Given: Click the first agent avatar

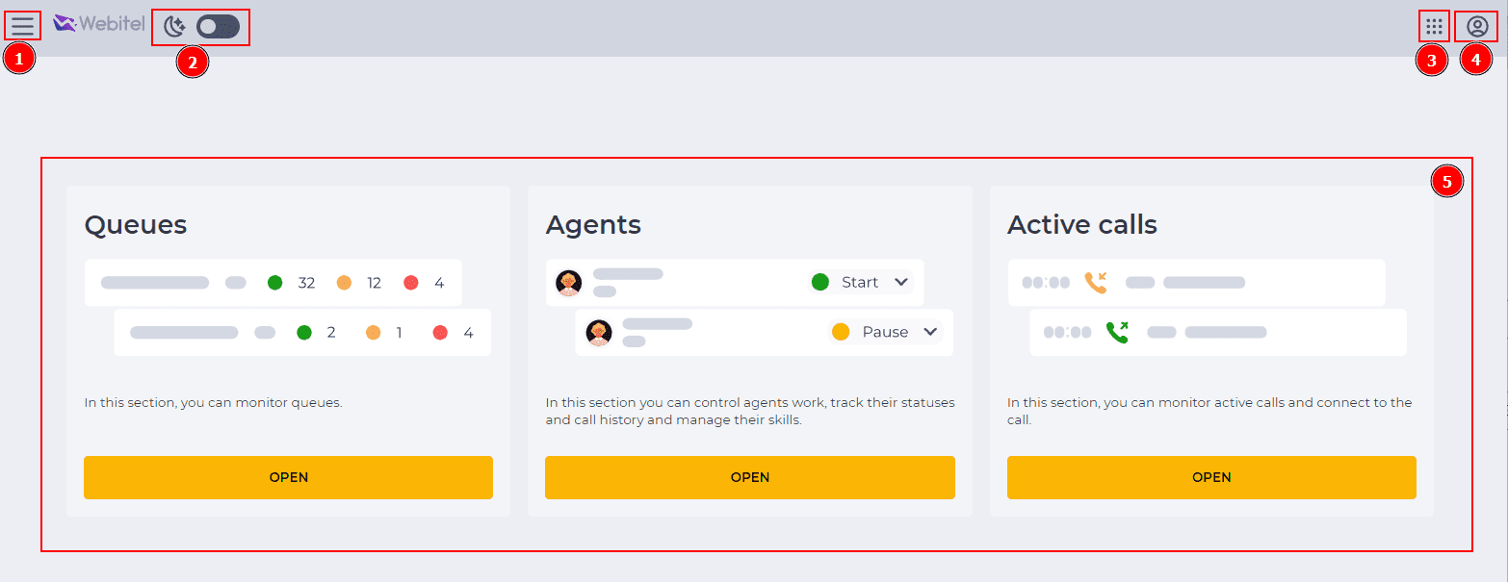Looking at the screenshot, I should coord(569,283).
